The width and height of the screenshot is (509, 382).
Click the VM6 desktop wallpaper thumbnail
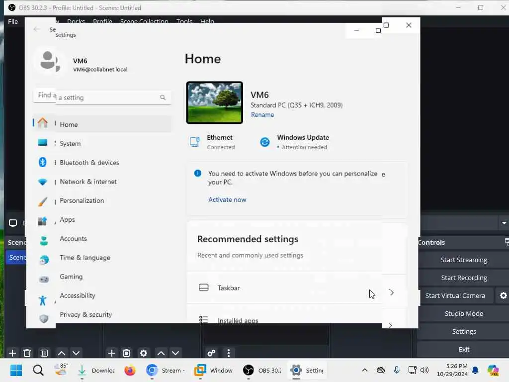coord(214,102)
